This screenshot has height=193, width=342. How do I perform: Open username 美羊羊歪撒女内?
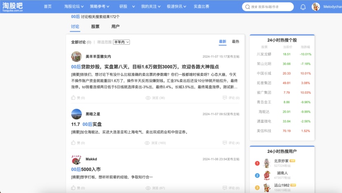coord(98,56)
